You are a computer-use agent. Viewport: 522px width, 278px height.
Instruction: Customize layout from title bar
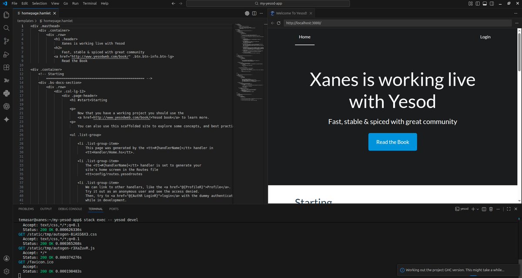tap(471, 3)
